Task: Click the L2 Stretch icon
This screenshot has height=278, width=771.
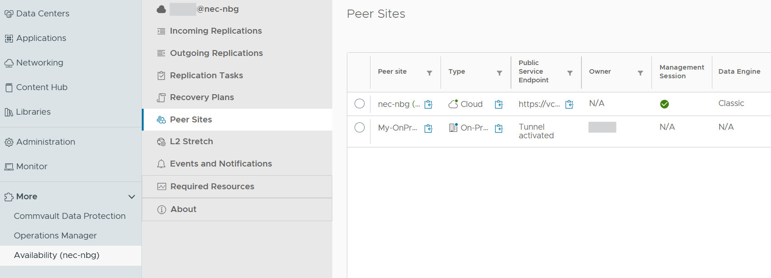Action: 161,142
